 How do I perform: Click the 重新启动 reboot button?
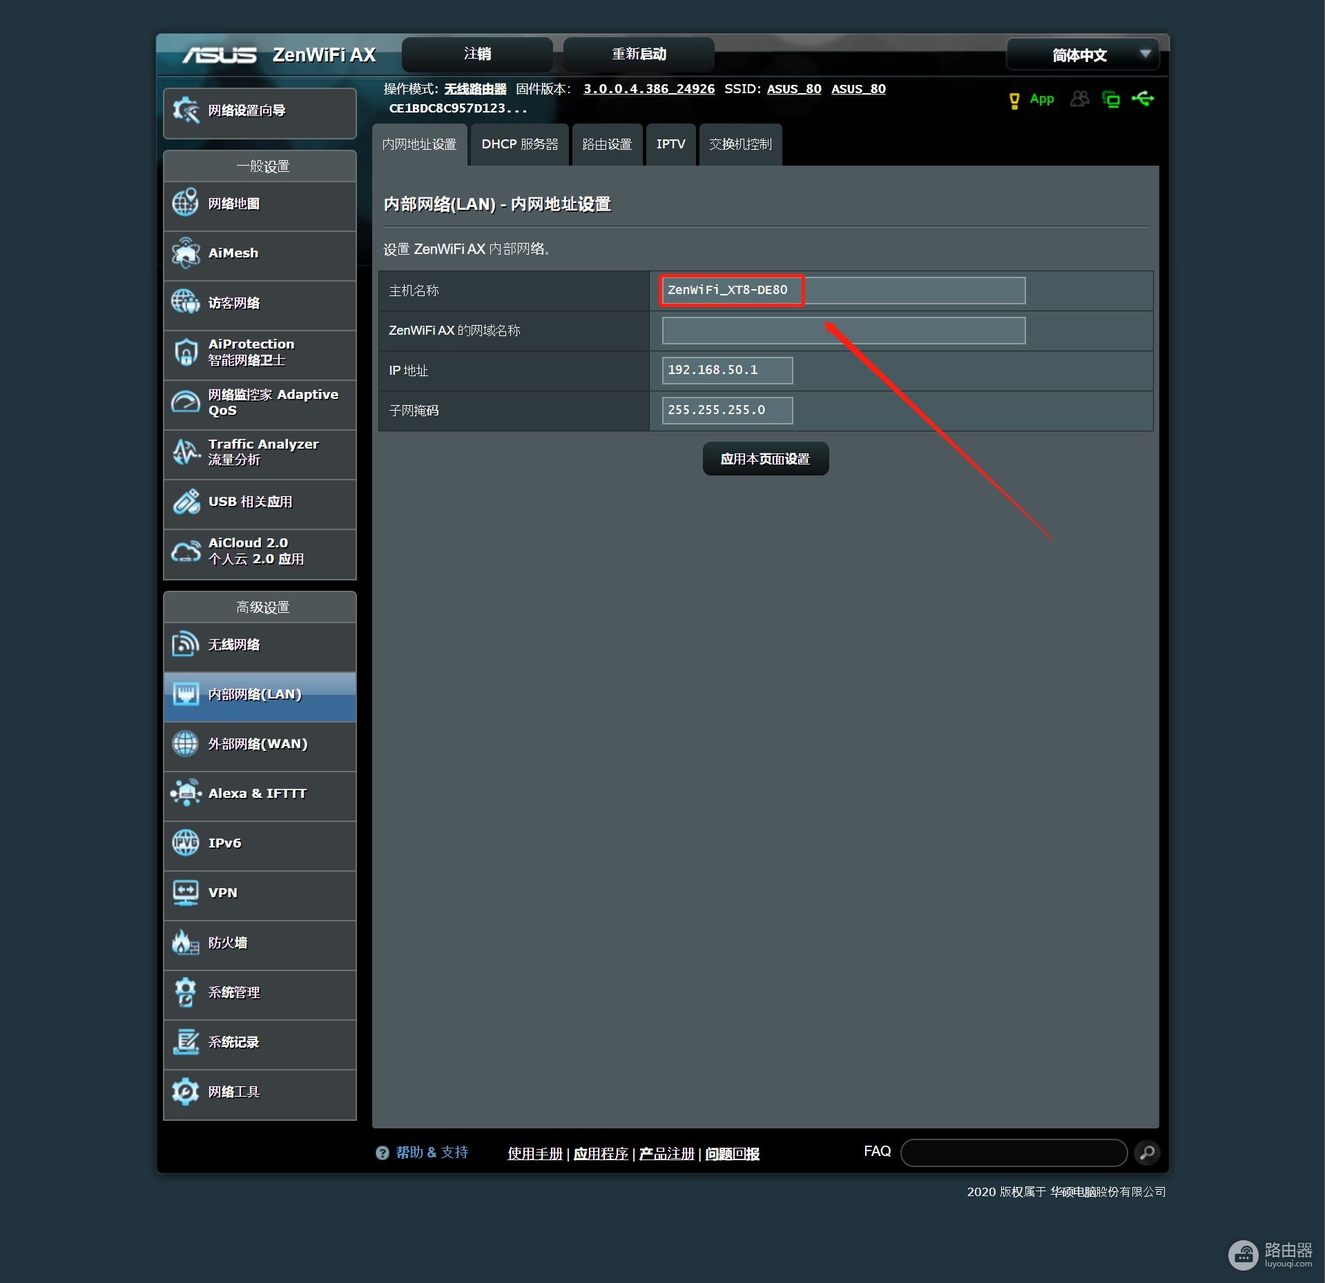(639, 54)
